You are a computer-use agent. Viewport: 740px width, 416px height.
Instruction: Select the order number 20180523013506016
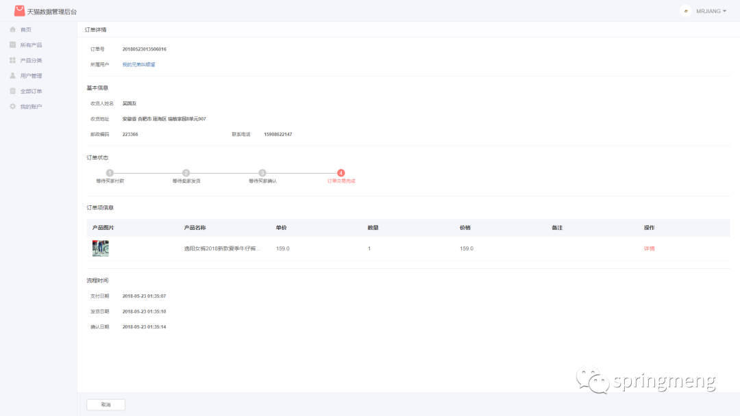pyautogui.click(x=145, y=49)
